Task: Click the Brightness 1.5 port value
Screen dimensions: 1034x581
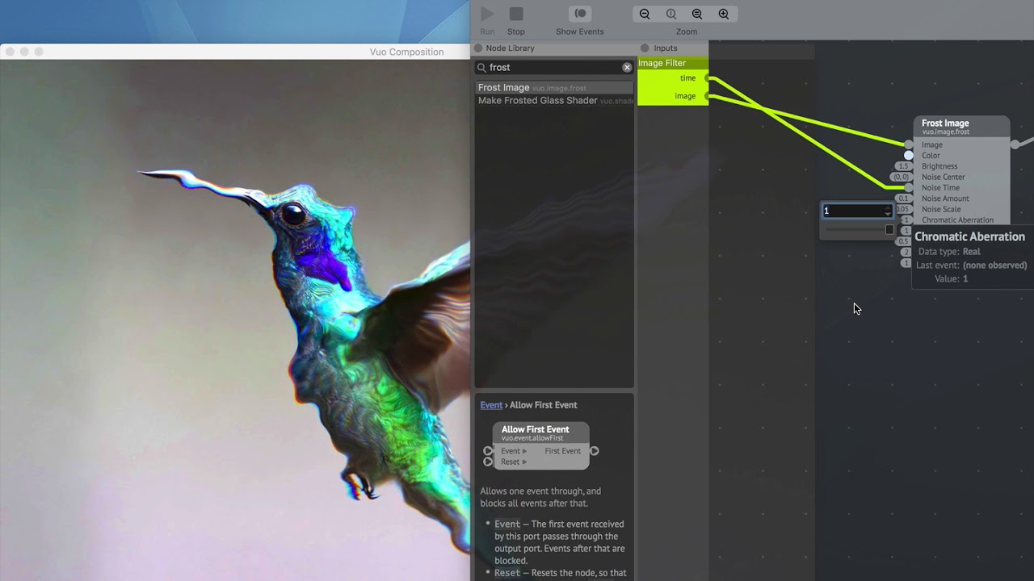Action: tap(903, 166)
